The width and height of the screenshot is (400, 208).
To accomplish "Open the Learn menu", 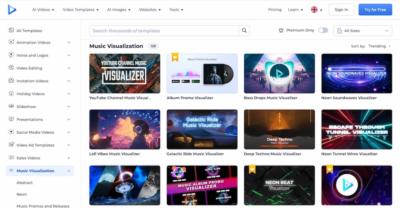I will (x=296, y=10).
